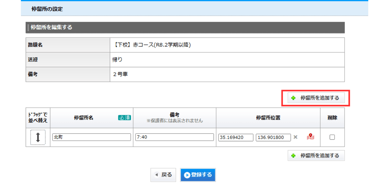Click green plus icon in the lower add button
The height and width of the screenshot is (194, 389).
point(293,156)
